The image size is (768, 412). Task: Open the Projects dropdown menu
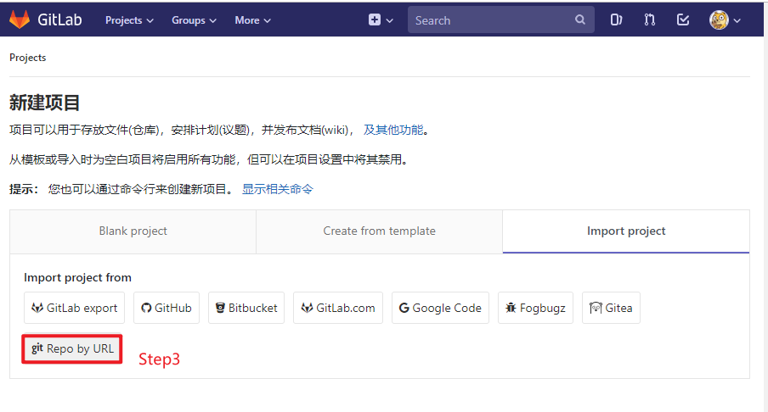tap(129, 20)
